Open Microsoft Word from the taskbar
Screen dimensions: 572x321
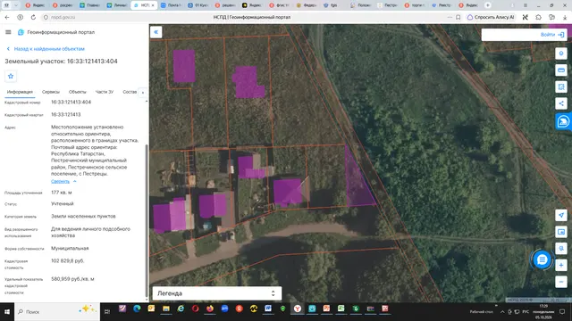268,309
